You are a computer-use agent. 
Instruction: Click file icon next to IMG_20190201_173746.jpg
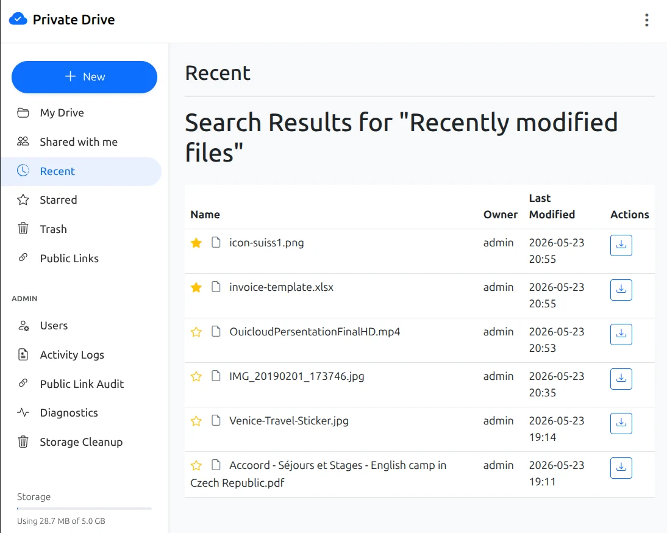click(216, 376)
